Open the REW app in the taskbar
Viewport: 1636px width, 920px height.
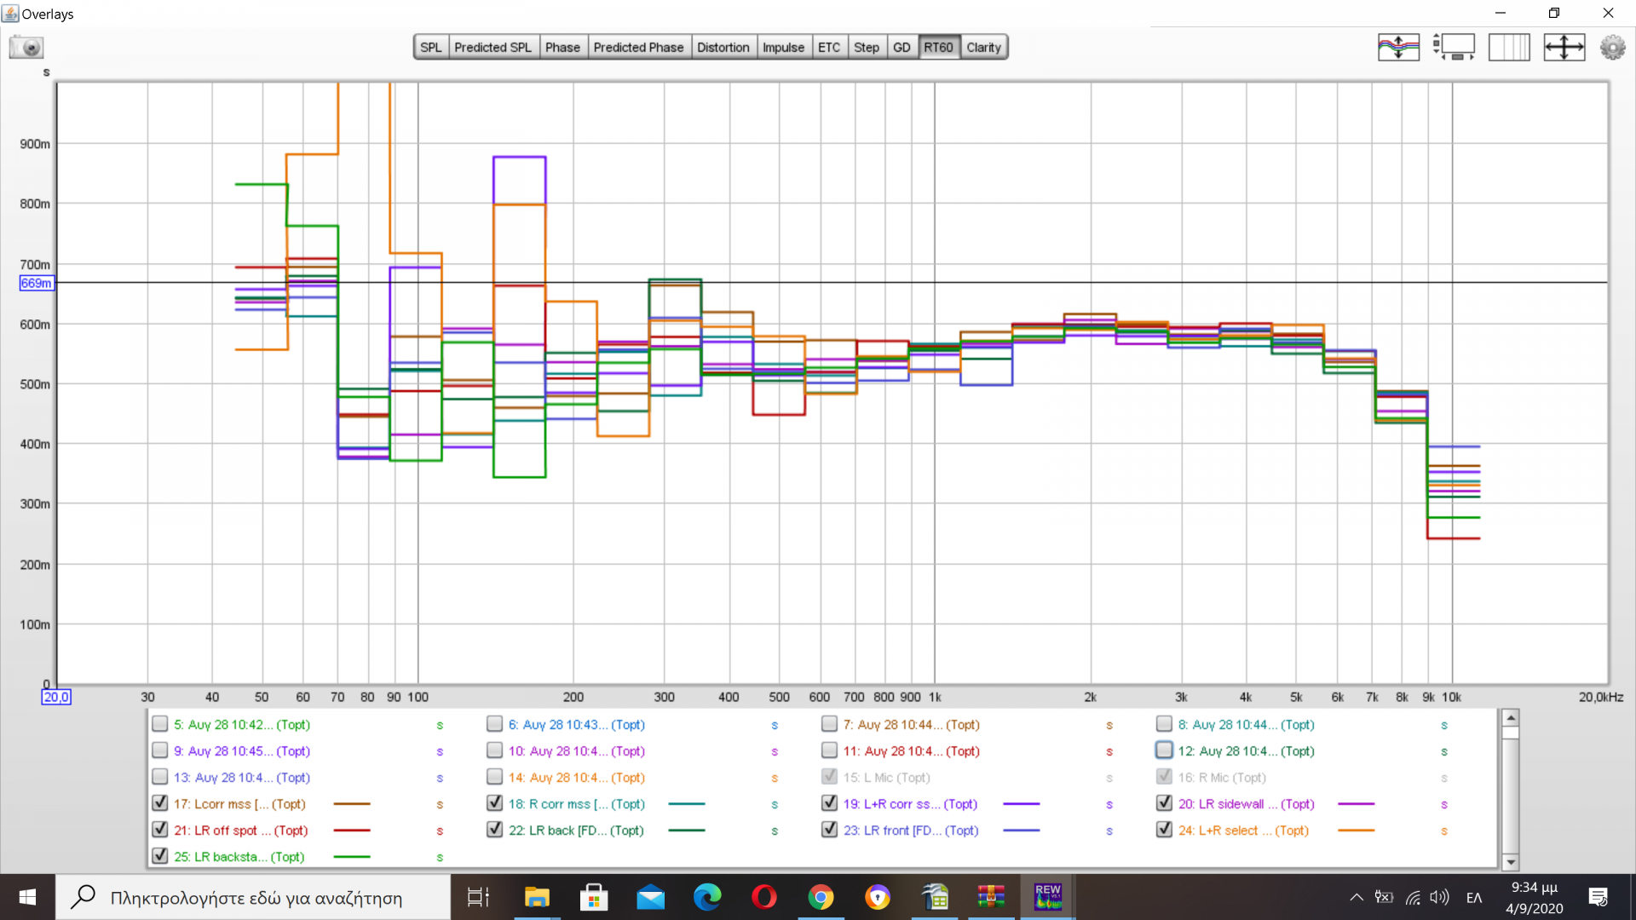coord(1047,897)
